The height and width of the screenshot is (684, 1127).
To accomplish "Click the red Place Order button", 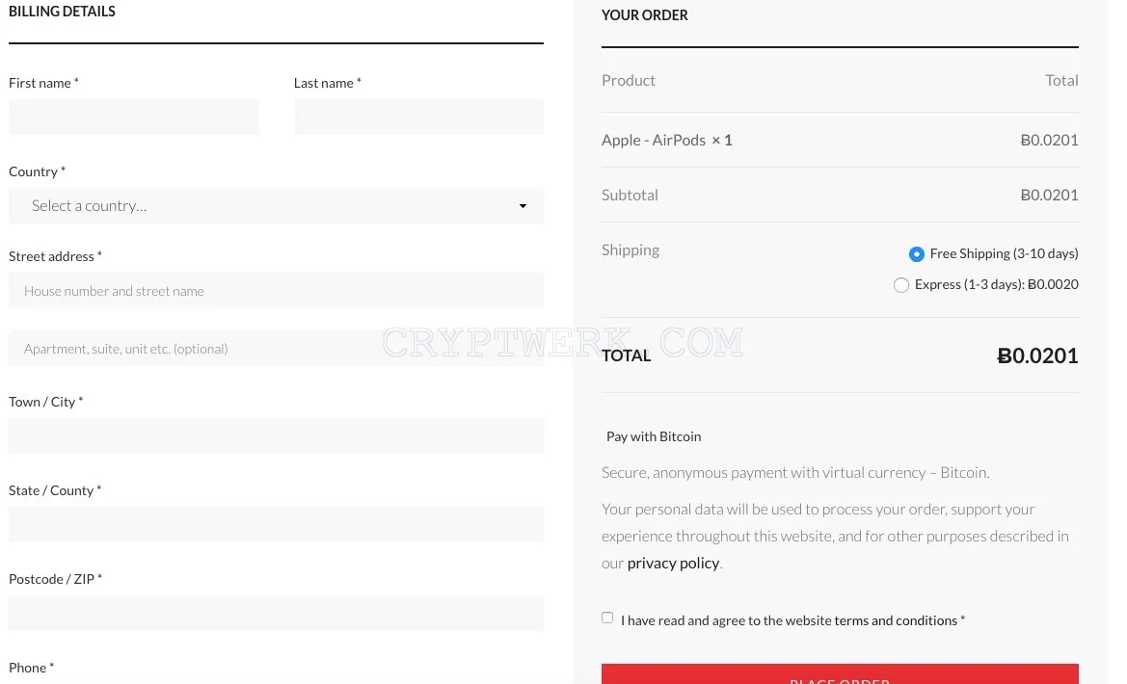I will (x=840, y=674).
